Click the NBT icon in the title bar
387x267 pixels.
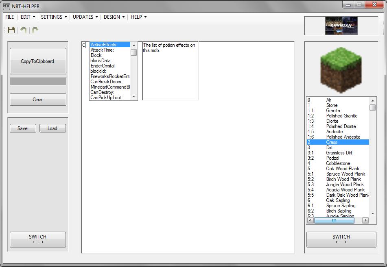coord(7,6)
